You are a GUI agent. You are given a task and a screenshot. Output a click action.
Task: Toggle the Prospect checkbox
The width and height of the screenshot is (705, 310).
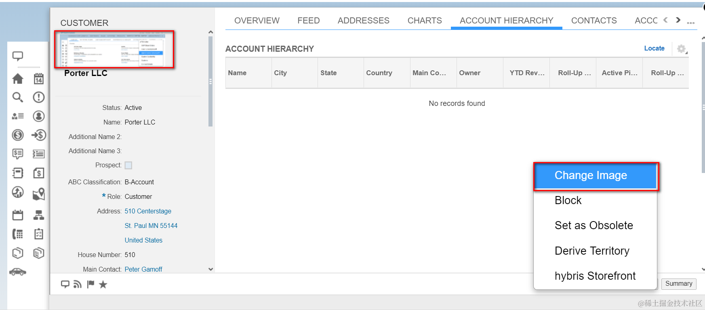point(128,165)
